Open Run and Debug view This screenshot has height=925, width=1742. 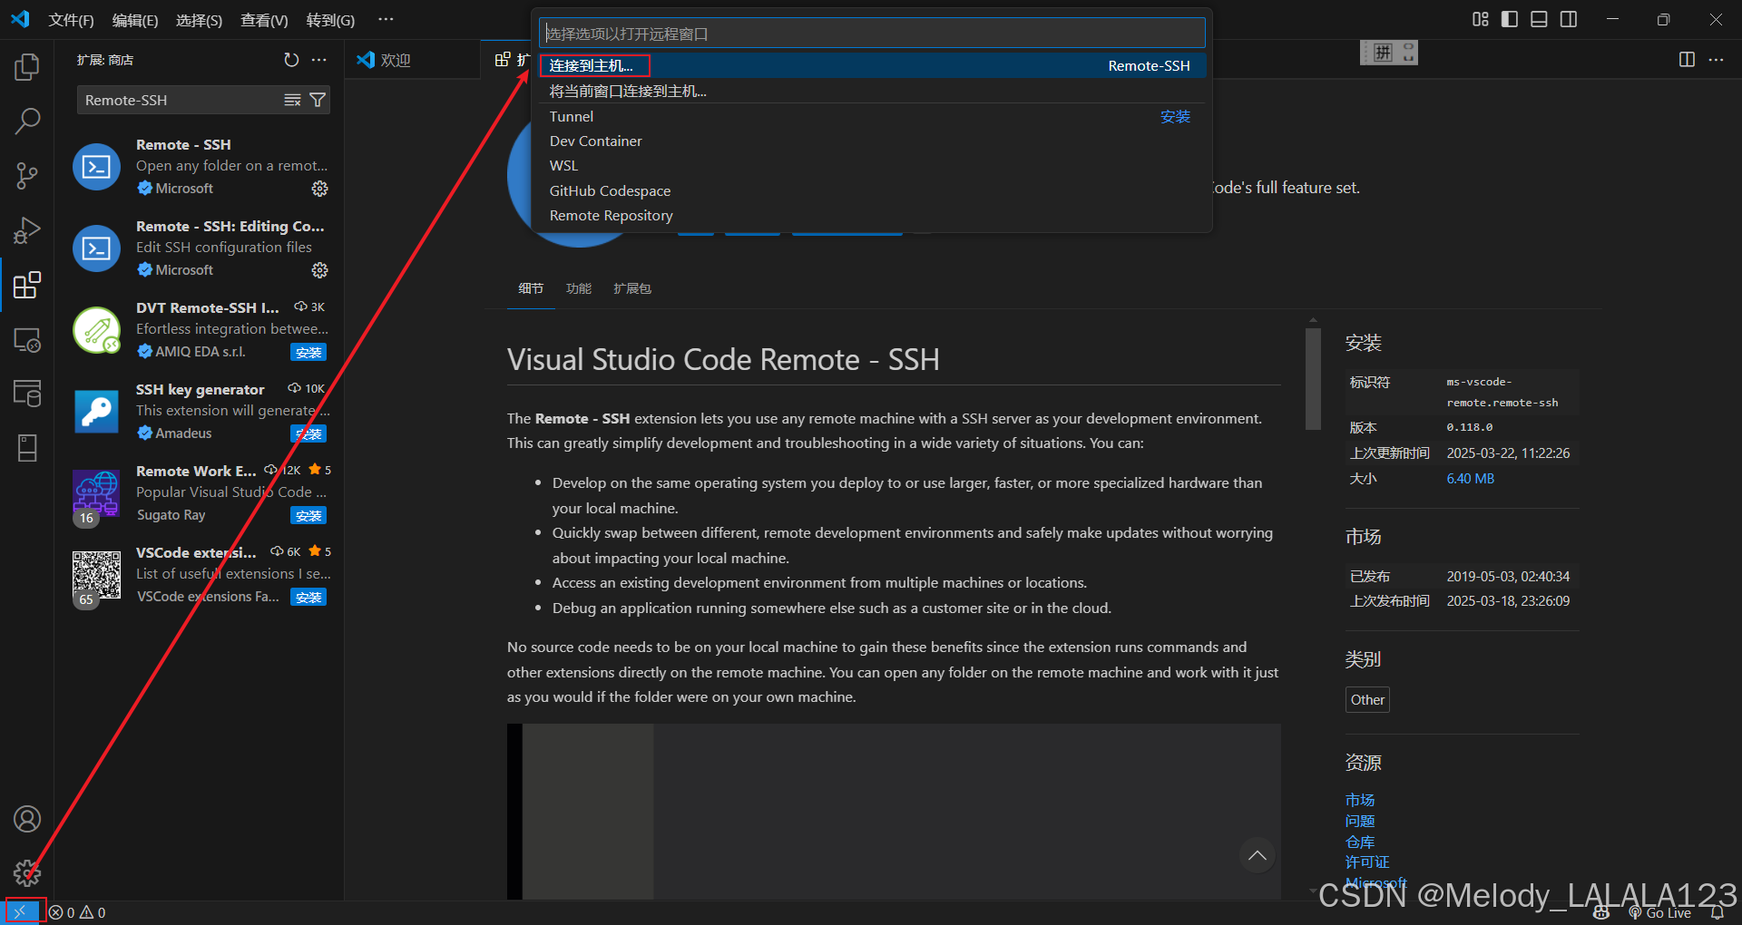click(27, 230)
